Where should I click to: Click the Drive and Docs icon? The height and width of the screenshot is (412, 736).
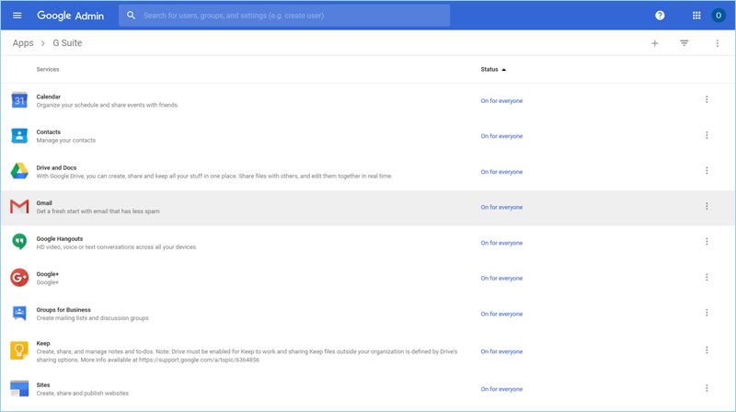[19, 171]
